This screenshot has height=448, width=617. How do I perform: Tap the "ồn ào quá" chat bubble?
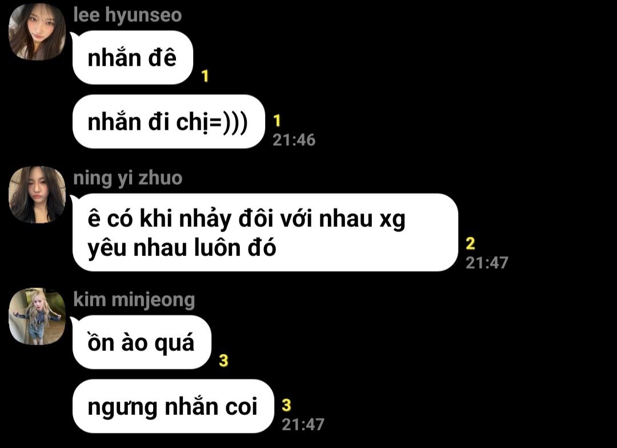pyautogui.click(x=142, y=342)
